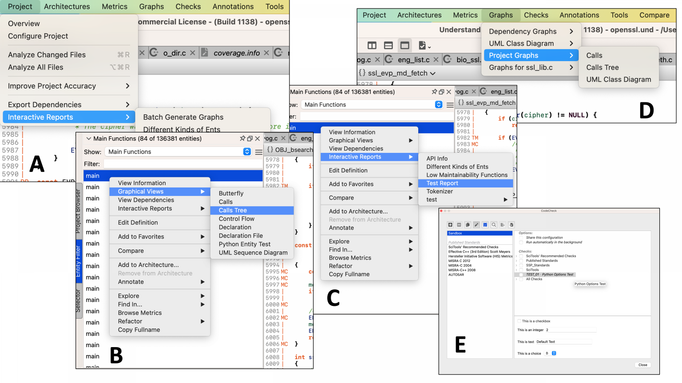Click the magnifier search icon in CodeCheck toolbar
The height and width of the screenshot is (383, 682).
pos(494,225)
